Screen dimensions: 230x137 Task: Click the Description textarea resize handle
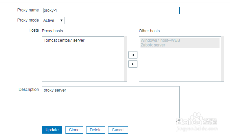[x=178, y=120]
